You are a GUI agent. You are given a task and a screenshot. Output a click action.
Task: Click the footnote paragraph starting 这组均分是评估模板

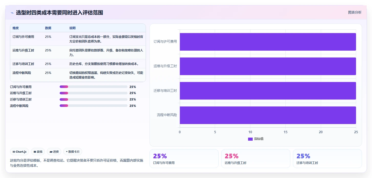[x=77, y=163]
